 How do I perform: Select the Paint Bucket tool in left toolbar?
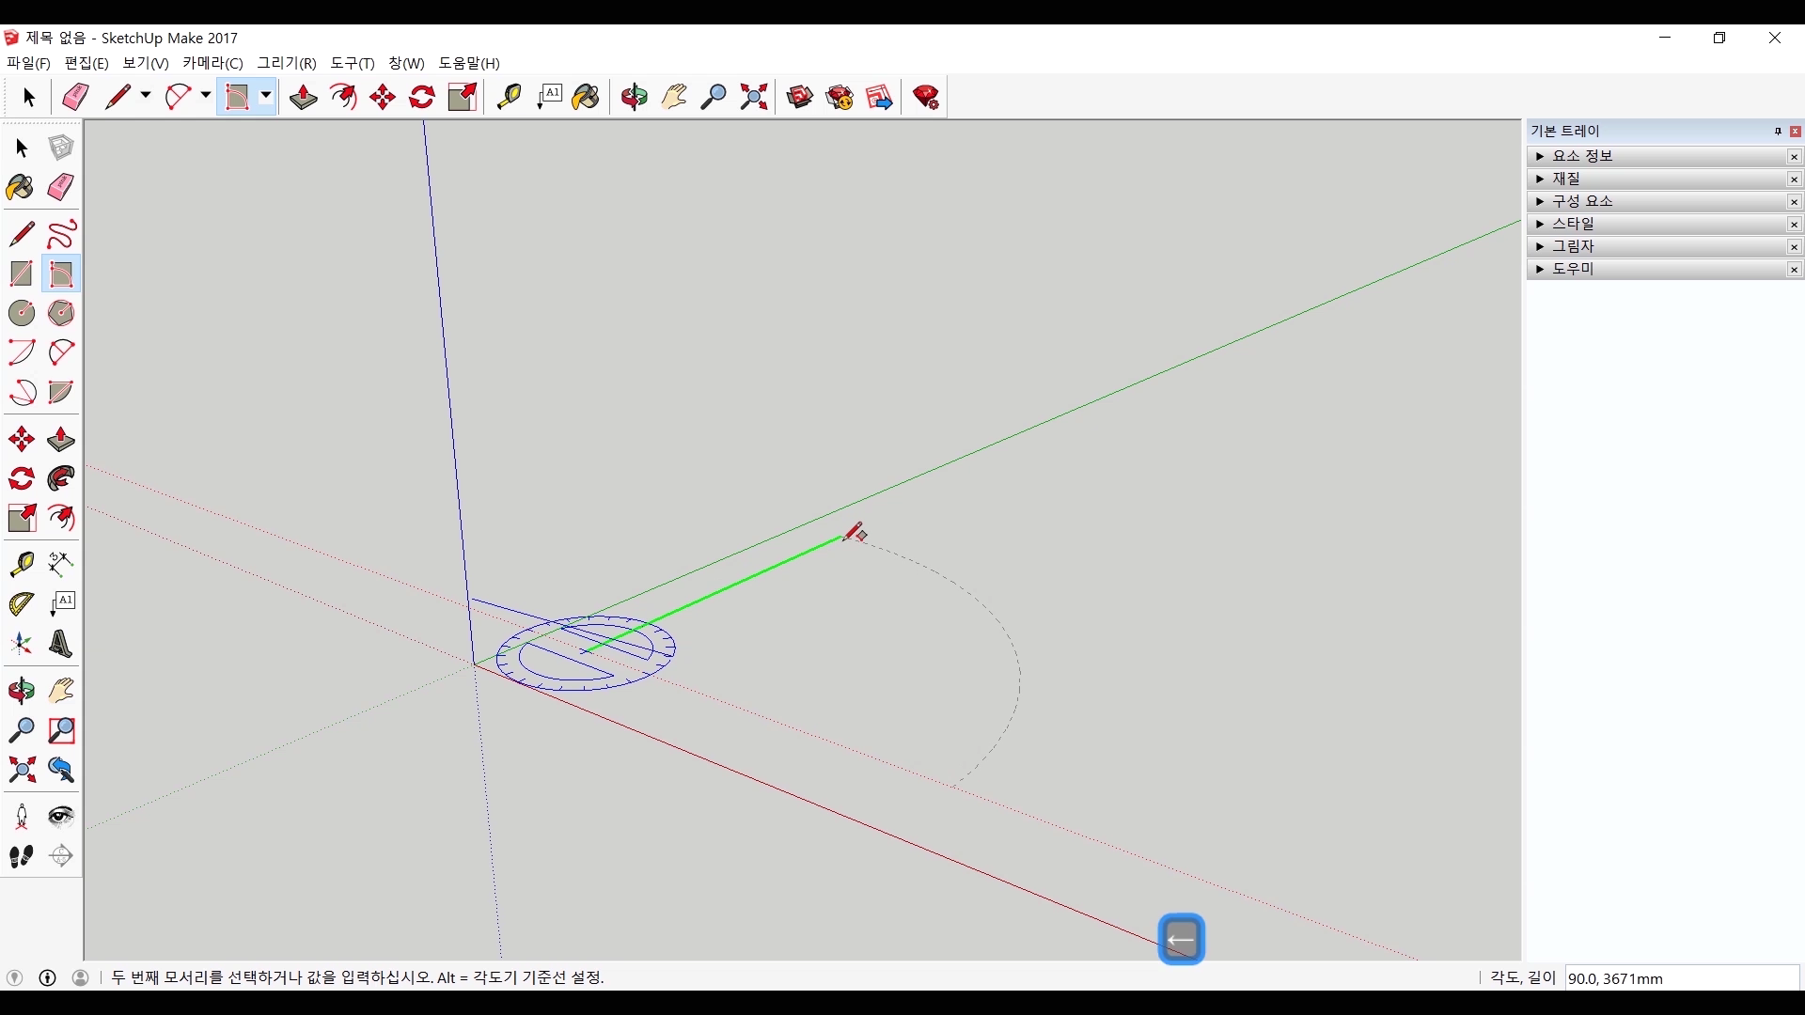point(21,187)
